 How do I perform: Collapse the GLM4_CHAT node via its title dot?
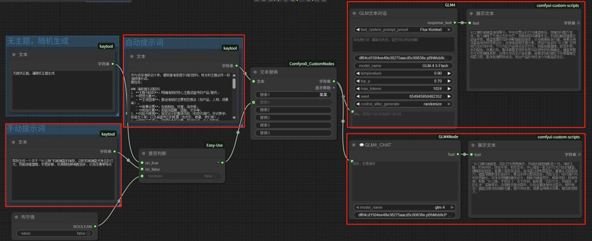click(x=354, y=145)
